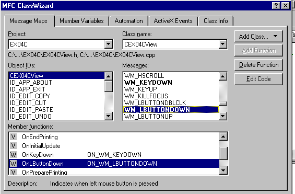The image size is (295, 194).
Task: Select OnLButtonDown member function row
Action: point(114,164)
